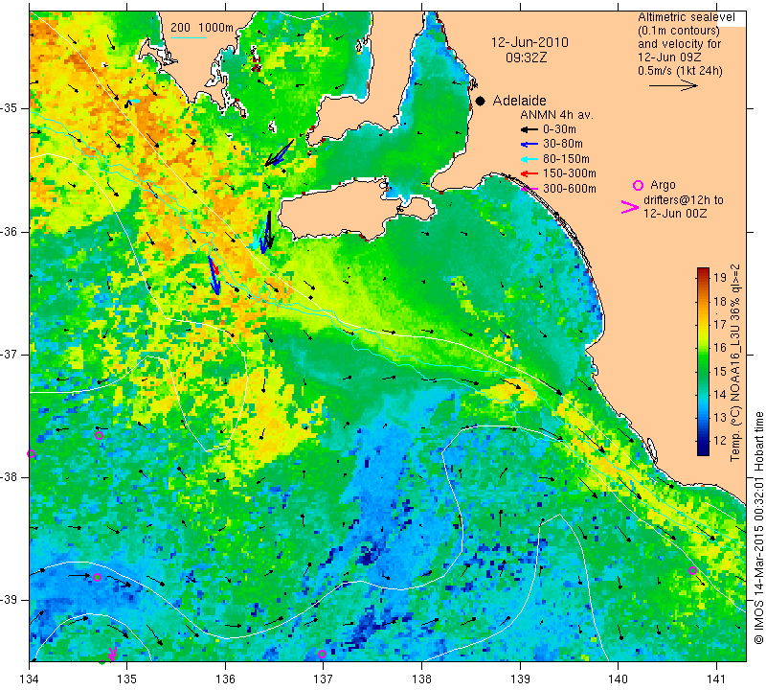Click the 'Altimetric sealevel' heading text

(686, 17)
